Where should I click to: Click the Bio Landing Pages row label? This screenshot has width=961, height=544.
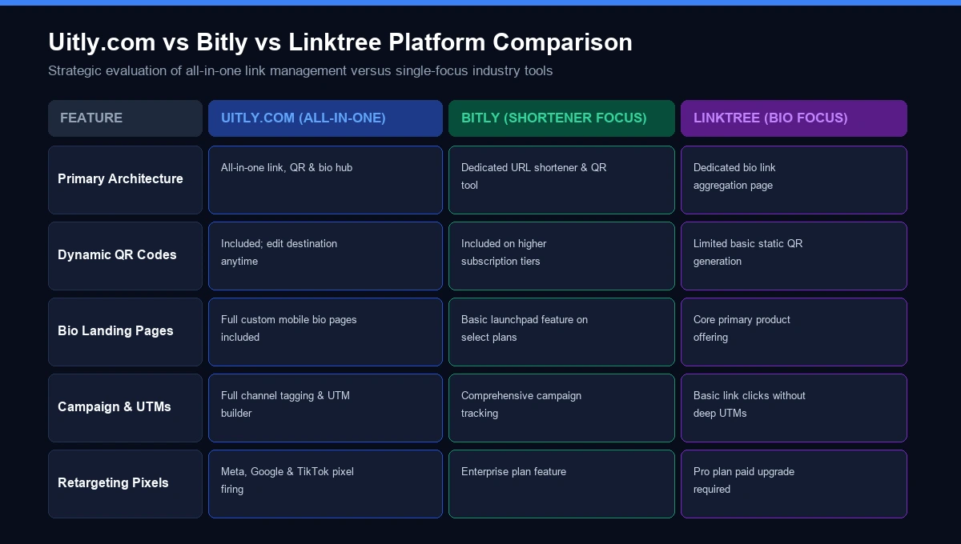pyautogui.click(x=125, y=332)
